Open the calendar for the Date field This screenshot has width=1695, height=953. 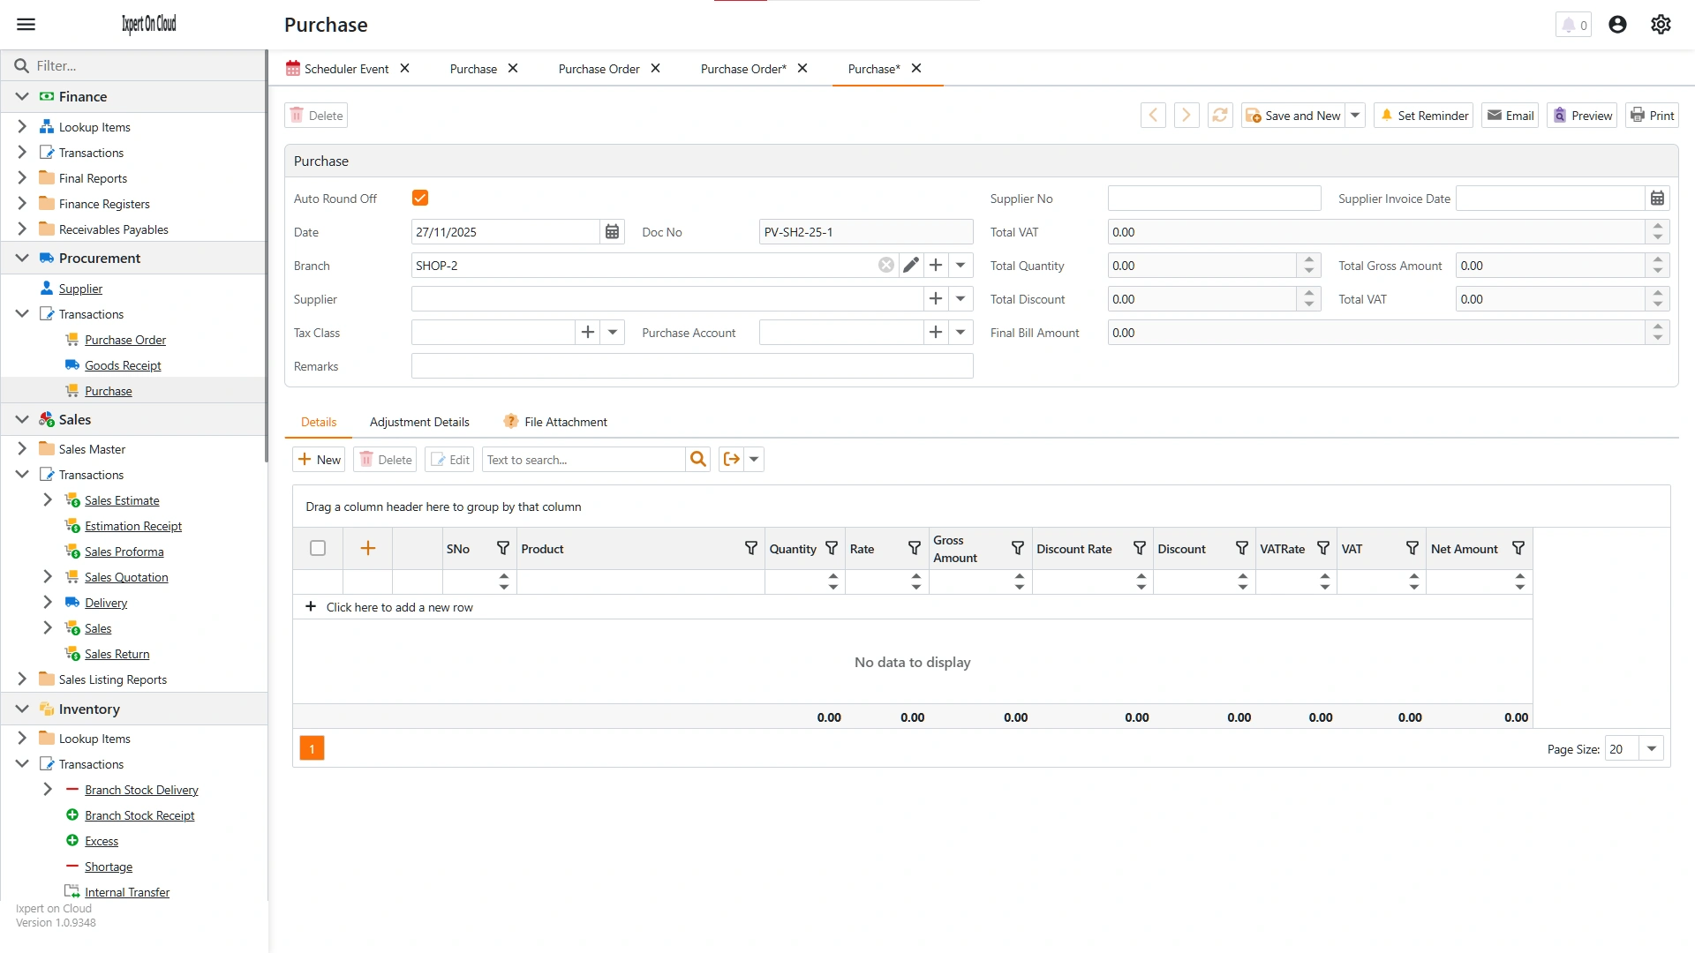point(613,231)
